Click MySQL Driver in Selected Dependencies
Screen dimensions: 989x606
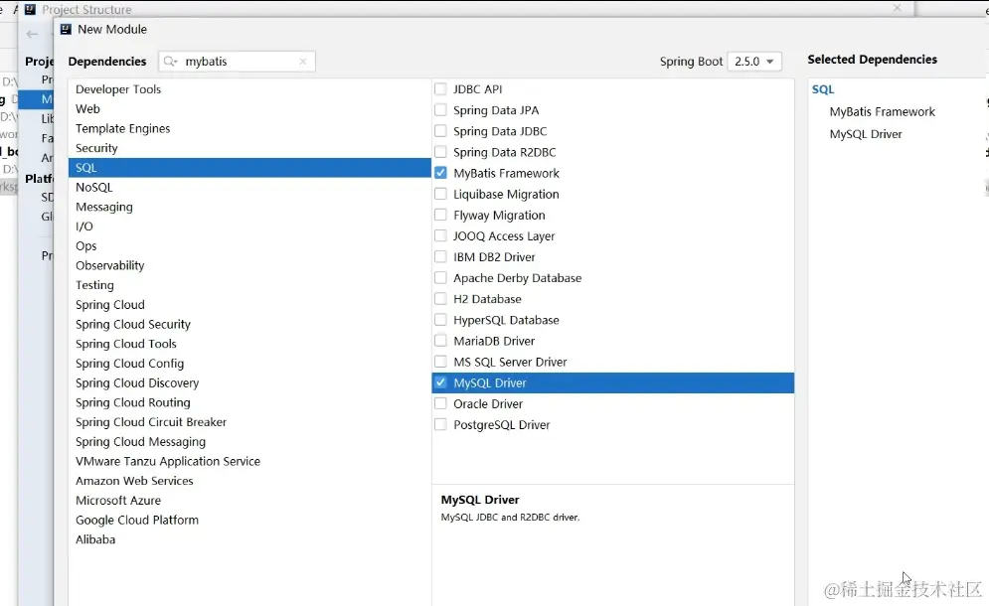coord(866,134)
